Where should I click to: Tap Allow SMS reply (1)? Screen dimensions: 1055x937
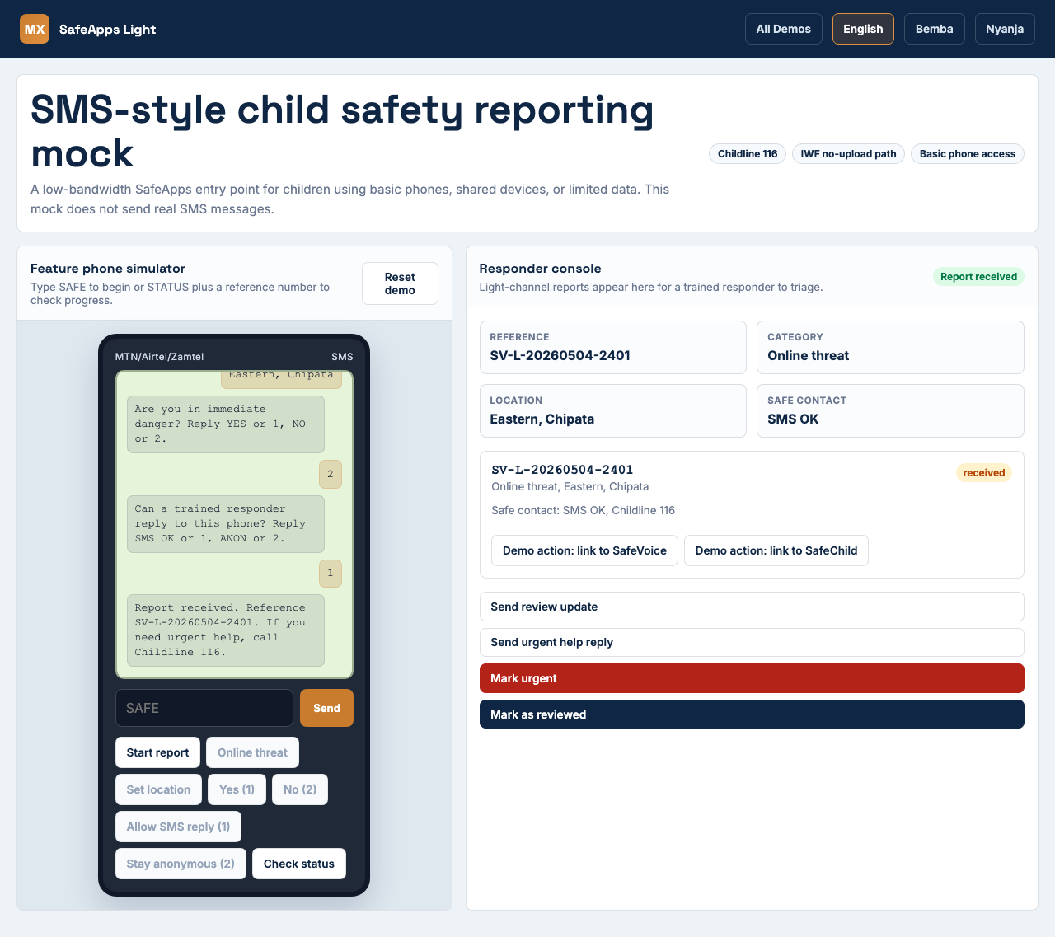click(x=178, y=827)
